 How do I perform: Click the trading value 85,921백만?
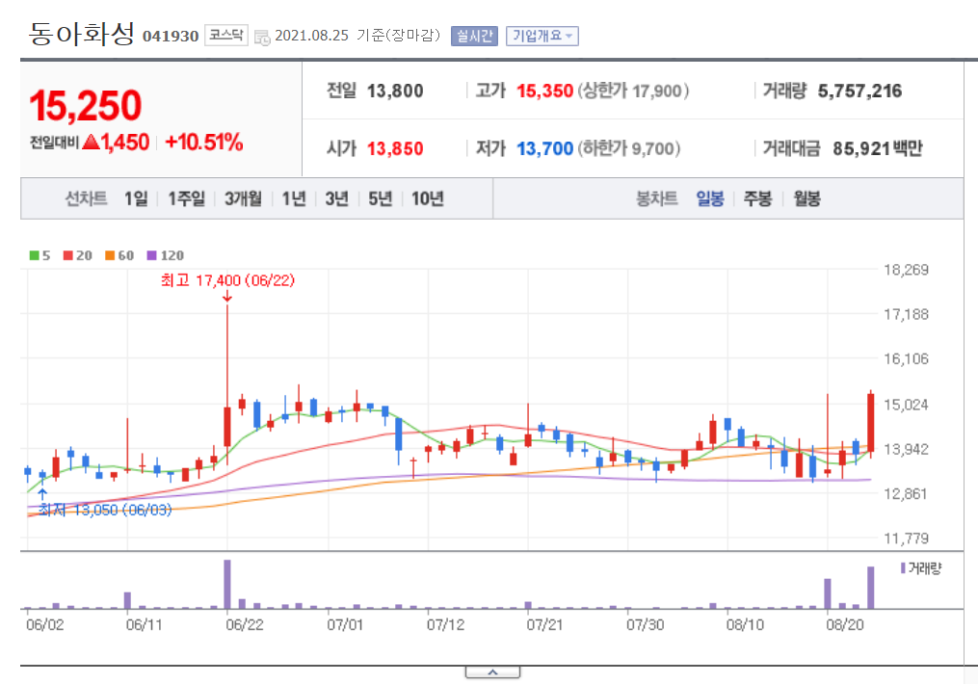click(877, 148)
